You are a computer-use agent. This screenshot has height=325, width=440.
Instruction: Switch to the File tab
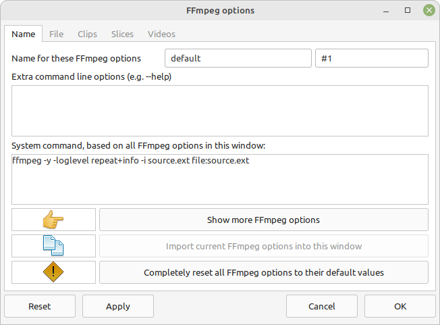pyautogui.click(x=57, y=34)
